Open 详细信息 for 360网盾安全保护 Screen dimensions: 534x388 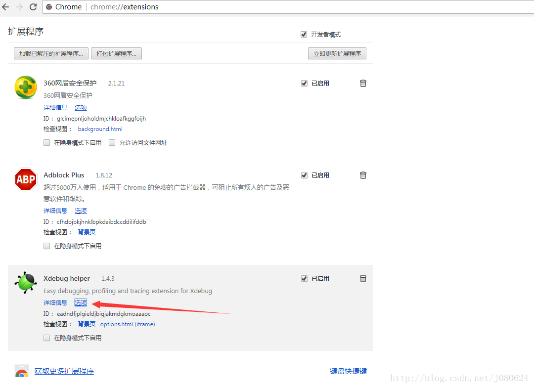click(x=55, y=108)
